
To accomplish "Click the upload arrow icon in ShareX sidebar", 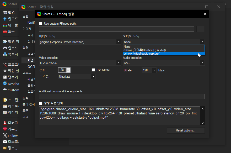I will 5,19.
